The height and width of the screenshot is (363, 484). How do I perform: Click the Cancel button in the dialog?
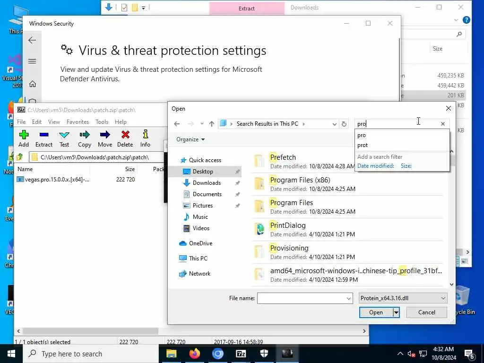click(427, 312)
